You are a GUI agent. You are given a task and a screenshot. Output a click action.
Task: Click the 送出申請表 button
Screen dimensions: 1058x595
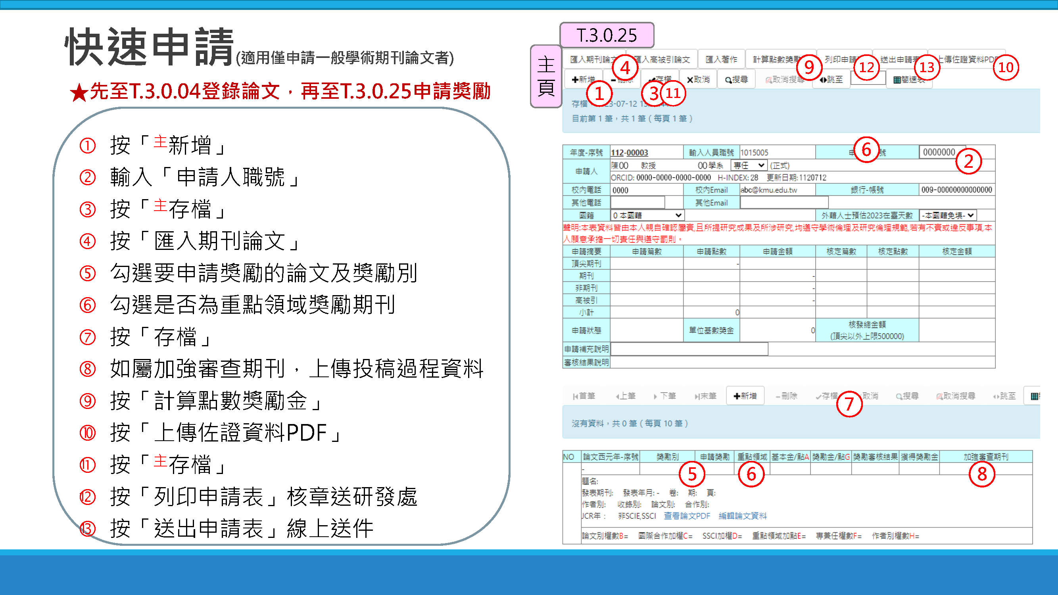pyautogui.click(x=899, y=59)
